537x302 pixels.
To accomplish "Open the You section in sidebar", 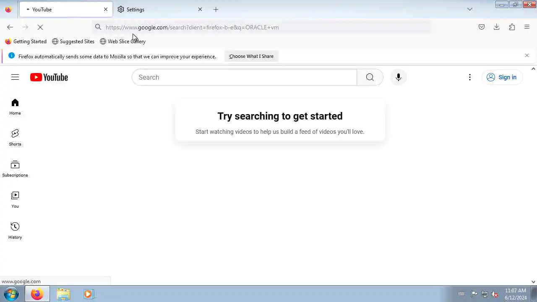I will coord(15,200).
